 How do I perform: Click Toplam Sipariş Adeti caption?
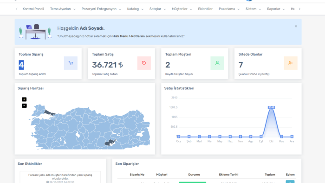pyautogui.click(x=32, y=74)
